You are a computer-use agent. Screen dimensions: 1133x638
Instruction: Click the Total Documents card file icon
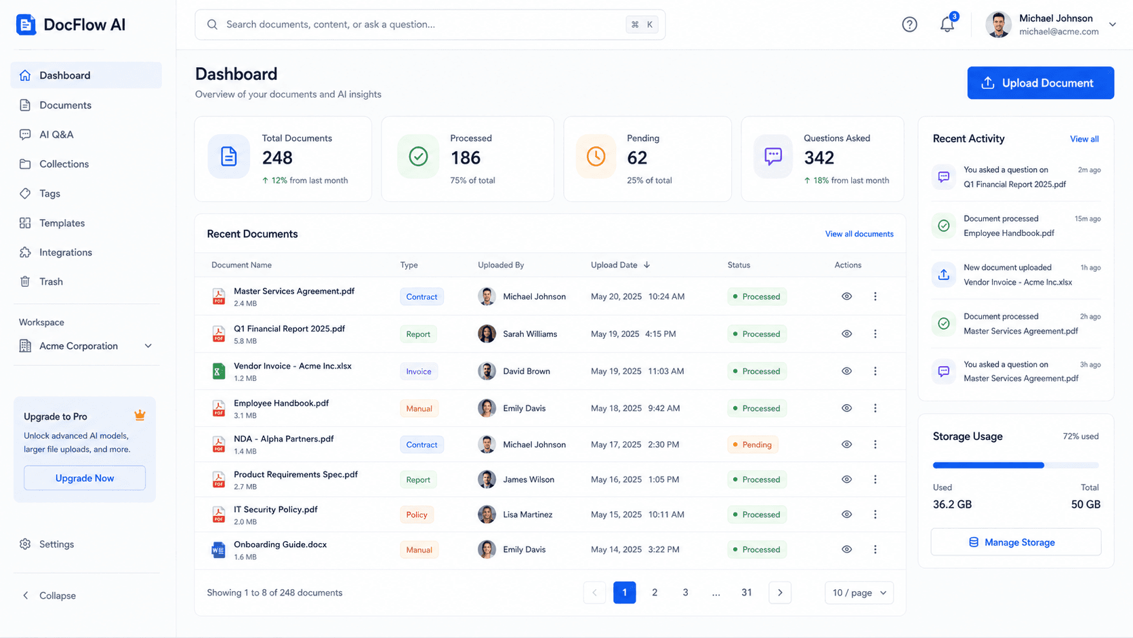[229, 157]
